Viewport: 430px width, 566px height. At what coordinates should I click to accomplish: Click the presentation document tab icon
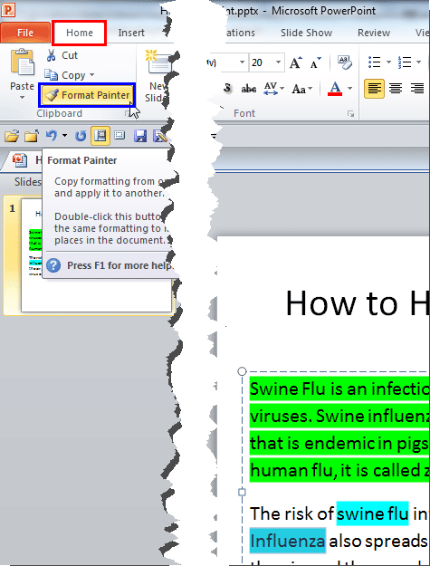tap(20, 159)
